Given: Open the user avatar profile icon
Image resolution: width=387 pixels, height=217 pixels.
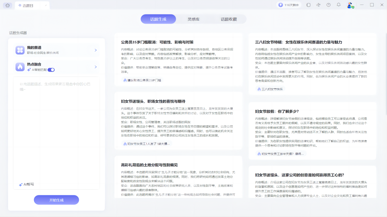Looking at the screenshot, I should 349,5.
